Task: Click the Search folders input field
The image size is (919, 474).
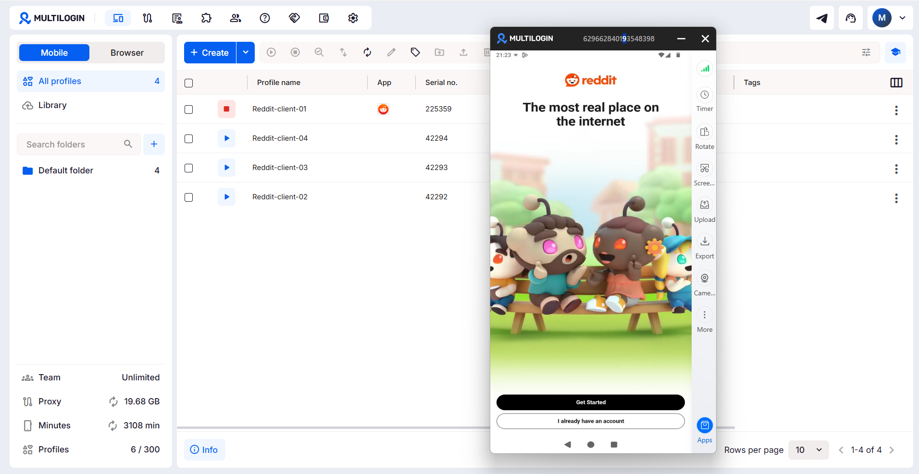Action: tap(79, 144)
